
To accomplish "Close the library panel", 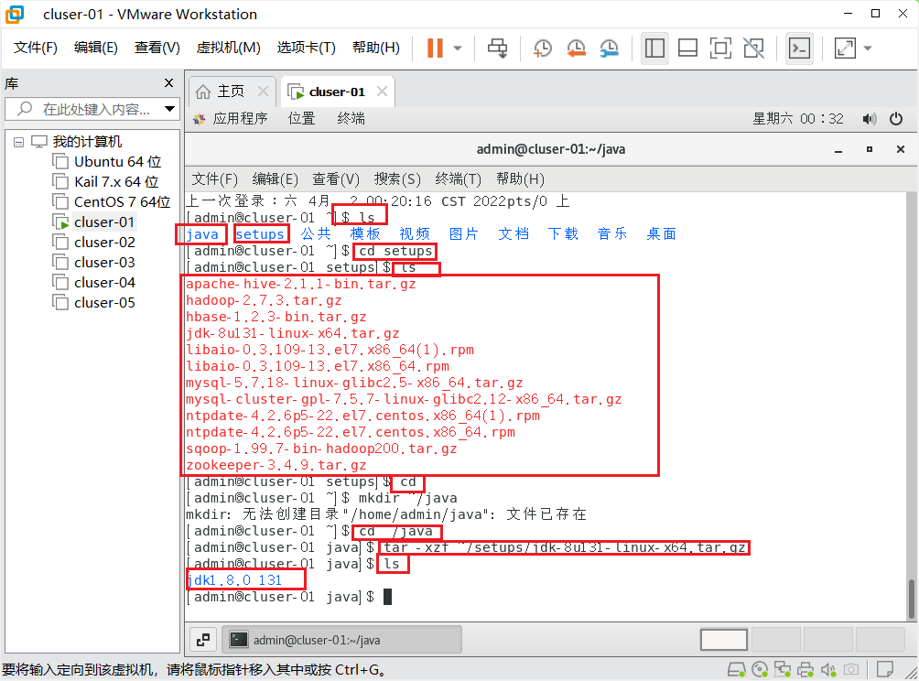I will (x=168, y=83).
